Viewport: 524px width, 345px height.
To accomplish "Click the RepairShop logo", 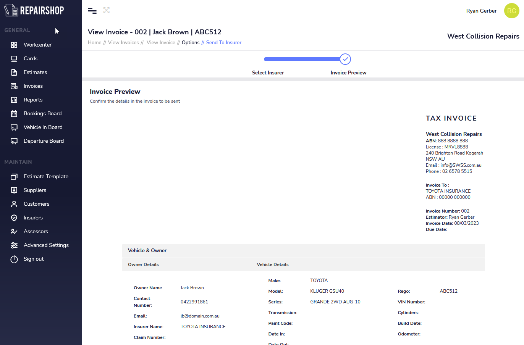I will tap(34, 10).
